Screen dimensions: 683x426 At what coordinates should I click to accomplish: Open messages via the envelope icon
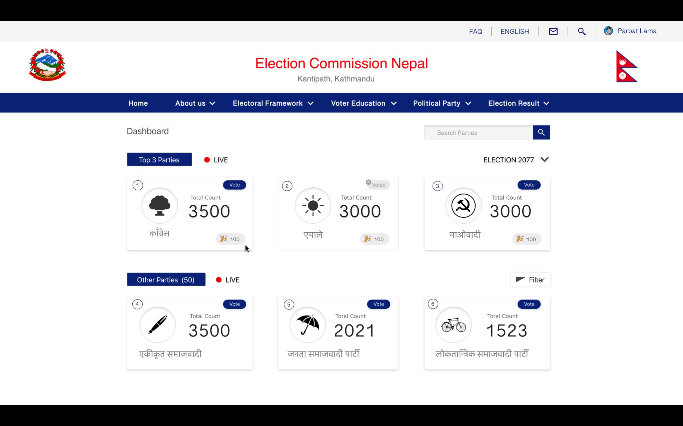[x=553, y=31]
